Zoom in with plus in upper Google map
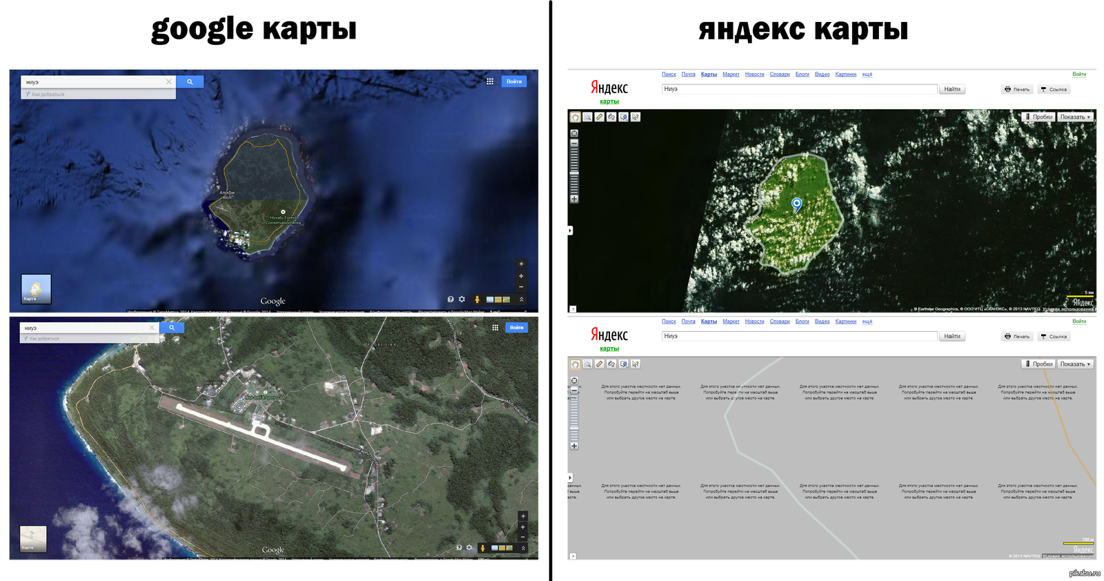Viewport: 1104px width, 581px height. 521,276
